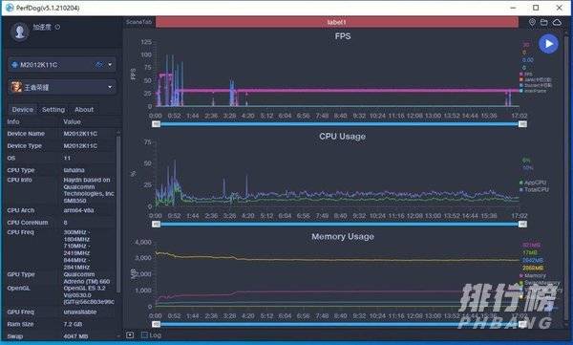The height and width of the screenshot is (345, 573).
Task: Select the CPU CoreNum row
Action: pos(61,223)
